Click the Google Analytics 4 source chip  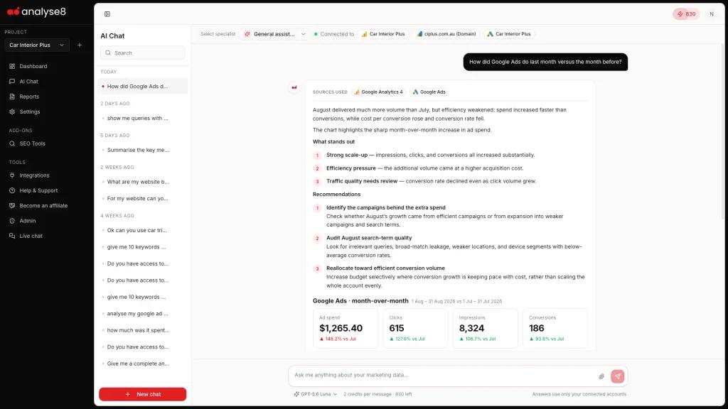click(378, 92)
